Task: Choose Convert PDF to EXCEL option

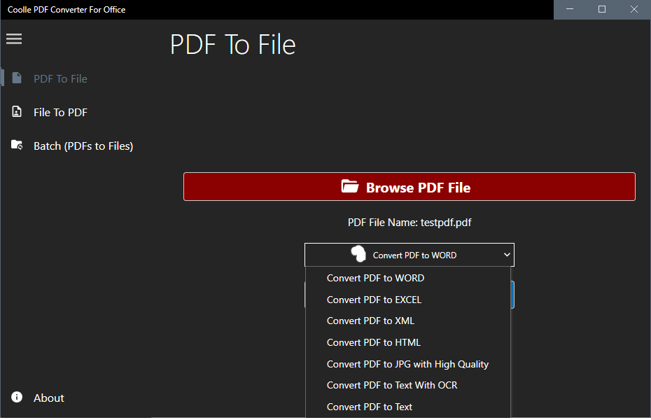Action: coord(374,300)
